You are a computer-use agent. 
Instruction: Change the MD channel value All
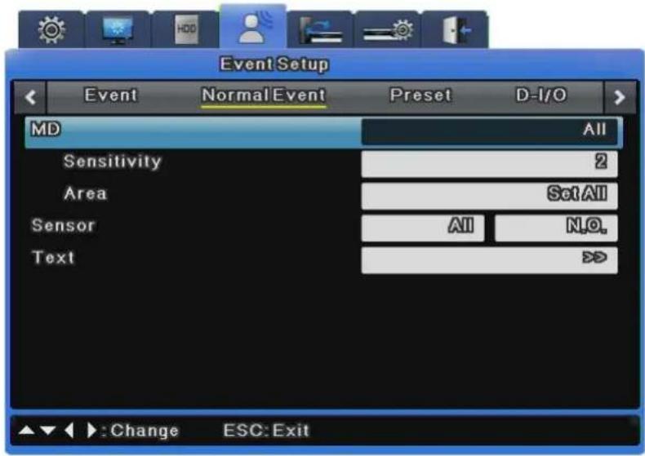click(x=489, y=131)
